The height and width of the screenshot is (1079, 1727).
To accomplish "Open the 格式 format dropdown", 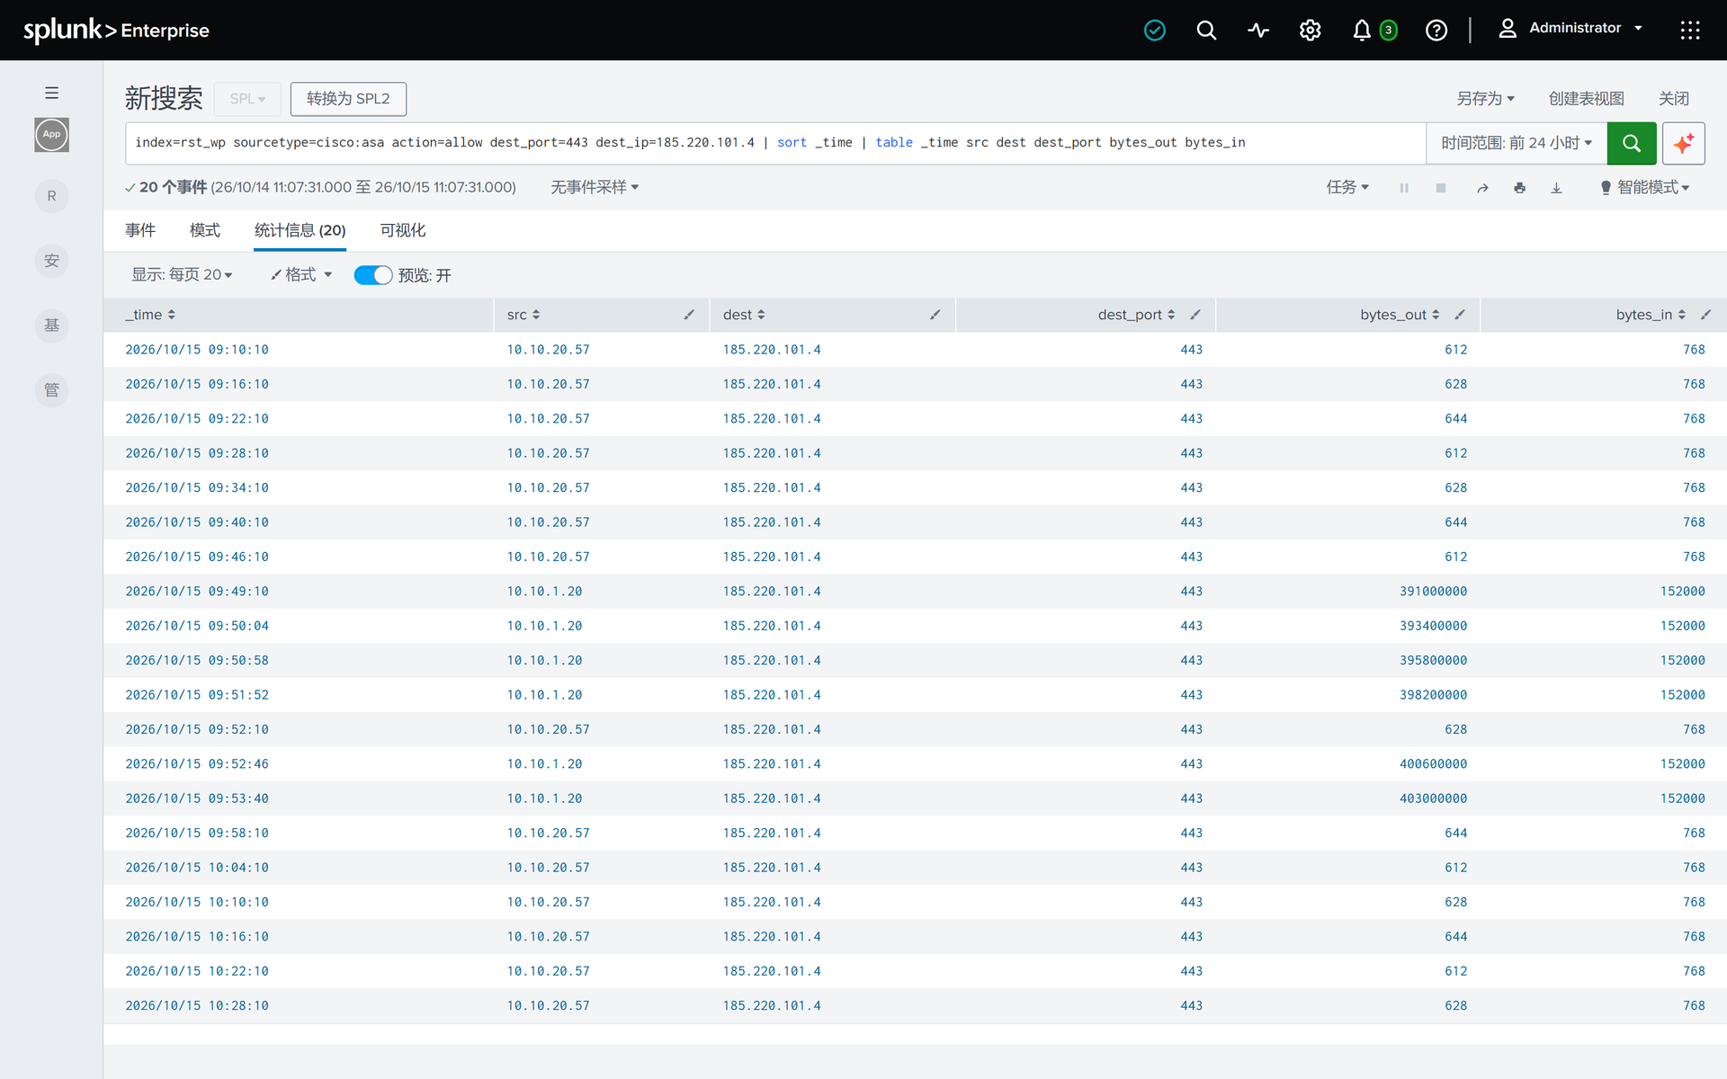I will coord(301,274).
